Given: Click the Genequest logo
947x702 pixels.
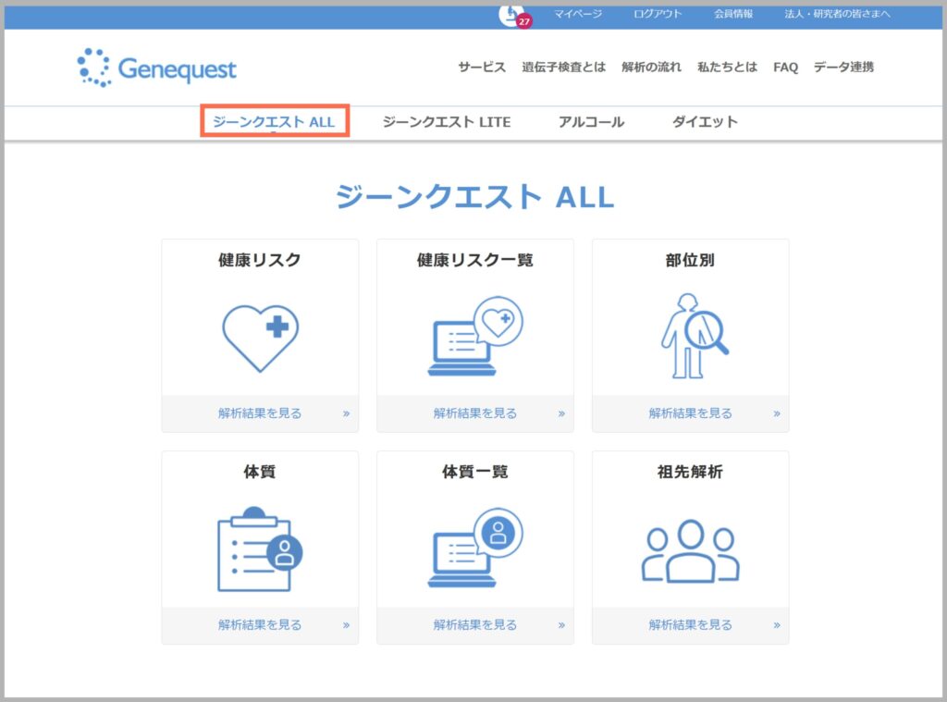Looking at the screenshot, I should coord(157,68).
